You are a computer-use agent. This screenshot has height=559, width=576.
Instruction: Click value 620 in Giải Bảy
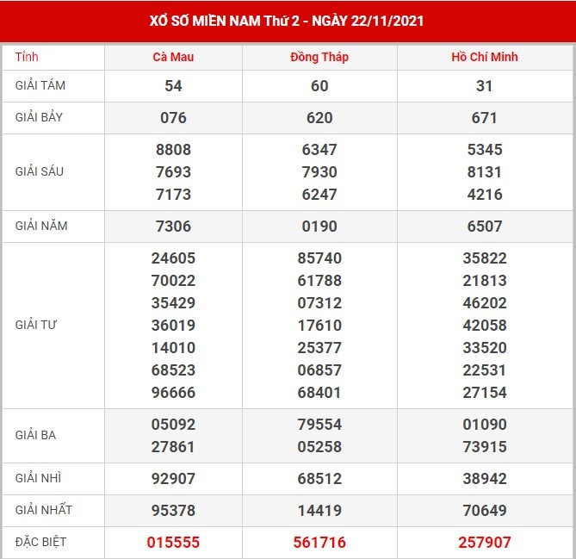point(319,118)
